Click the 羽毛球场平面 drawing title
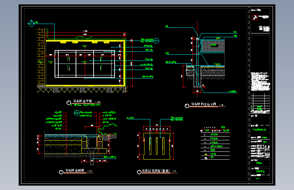The height and width of the screenshot is (190, 294). pos(82,101)
